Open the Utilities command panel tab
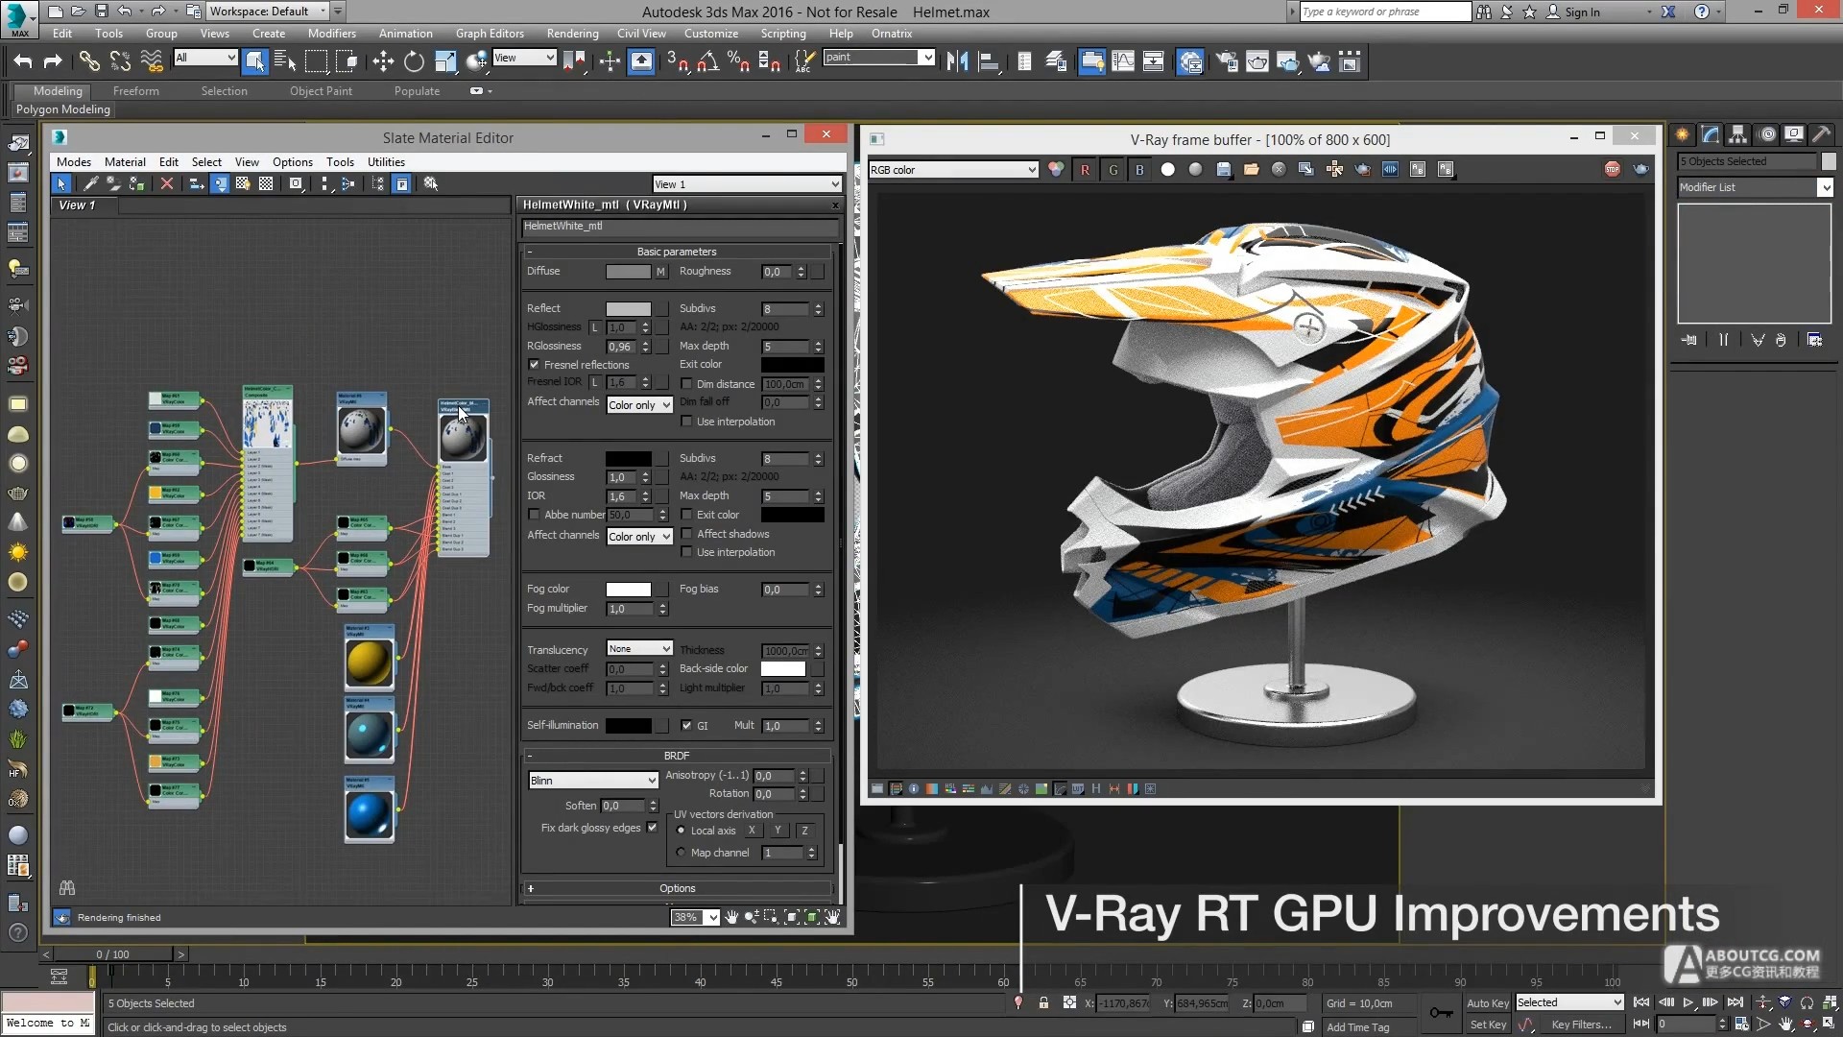The image size is (1843, 1037). click(x=1821, y=134)
